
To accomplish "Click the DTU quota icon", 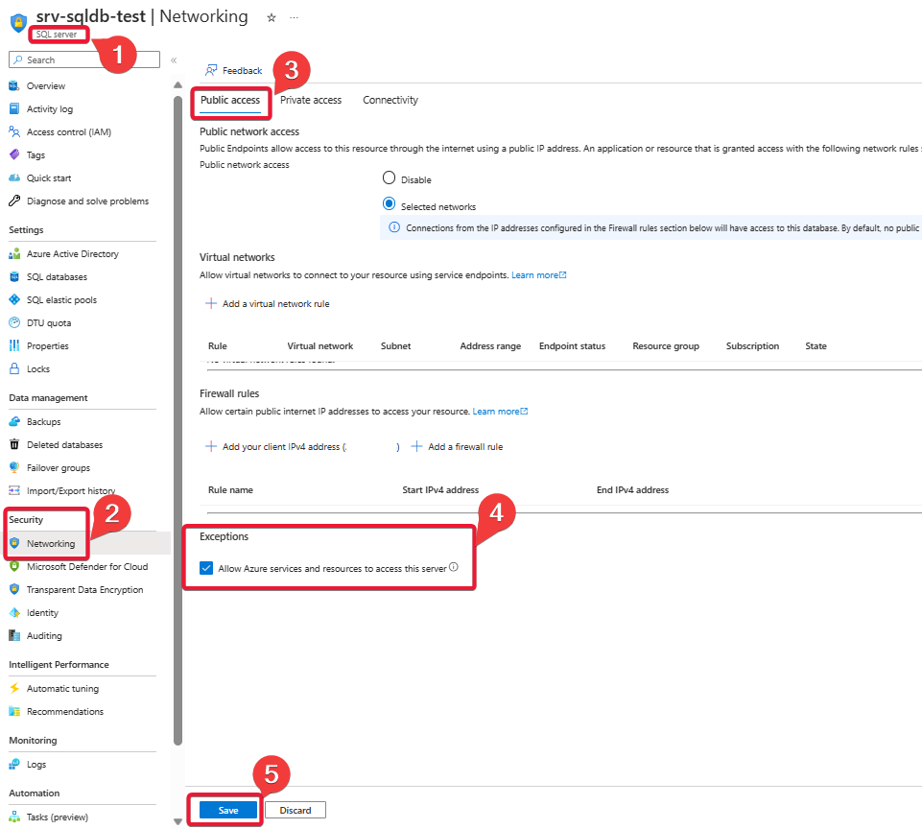I will [x=14, y=322].
